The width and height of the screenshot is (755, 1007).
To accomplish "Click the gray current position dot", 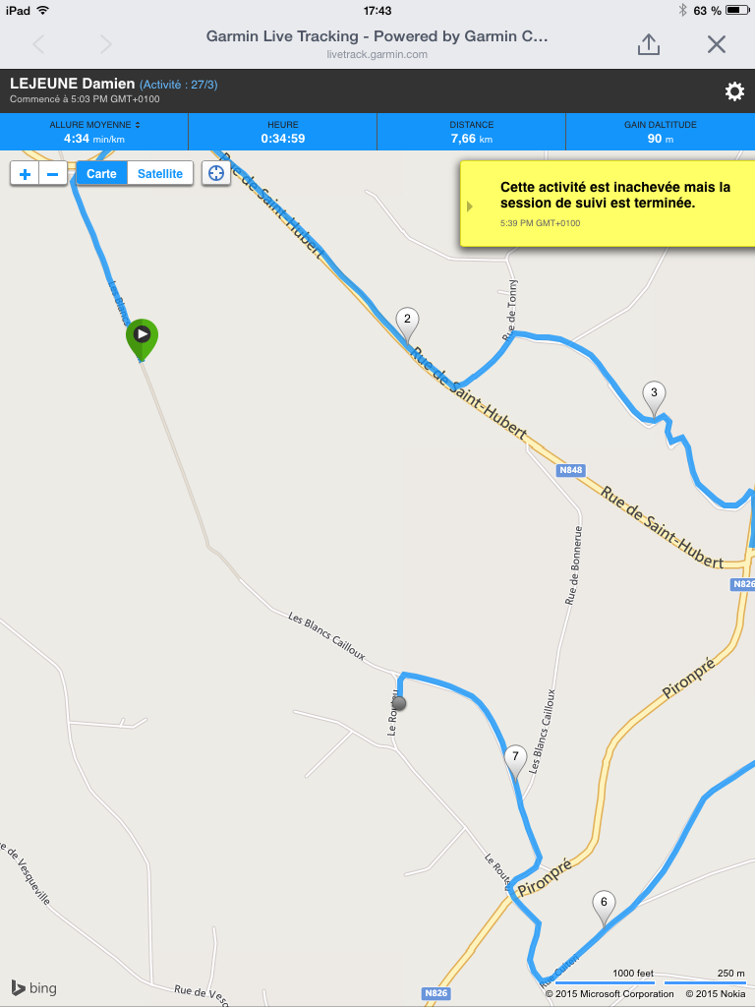I will (x=399, y=703).
